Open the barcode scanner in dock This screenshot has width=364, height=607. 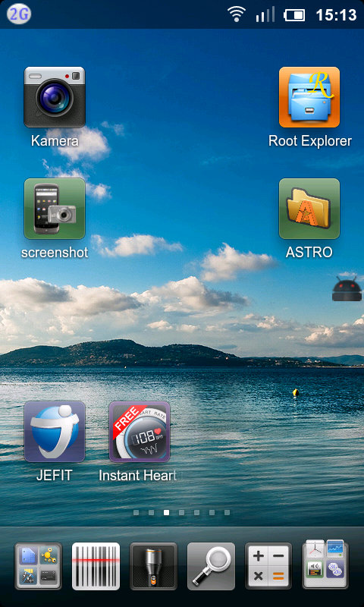[x=96, y=565]
